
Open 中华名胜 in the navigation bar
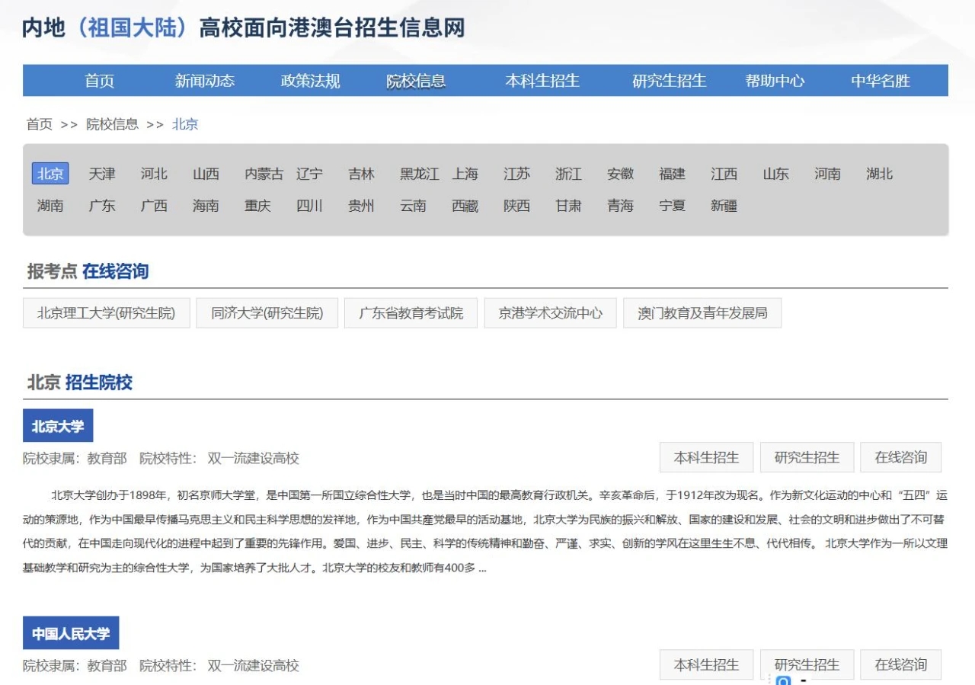(881, 81)
